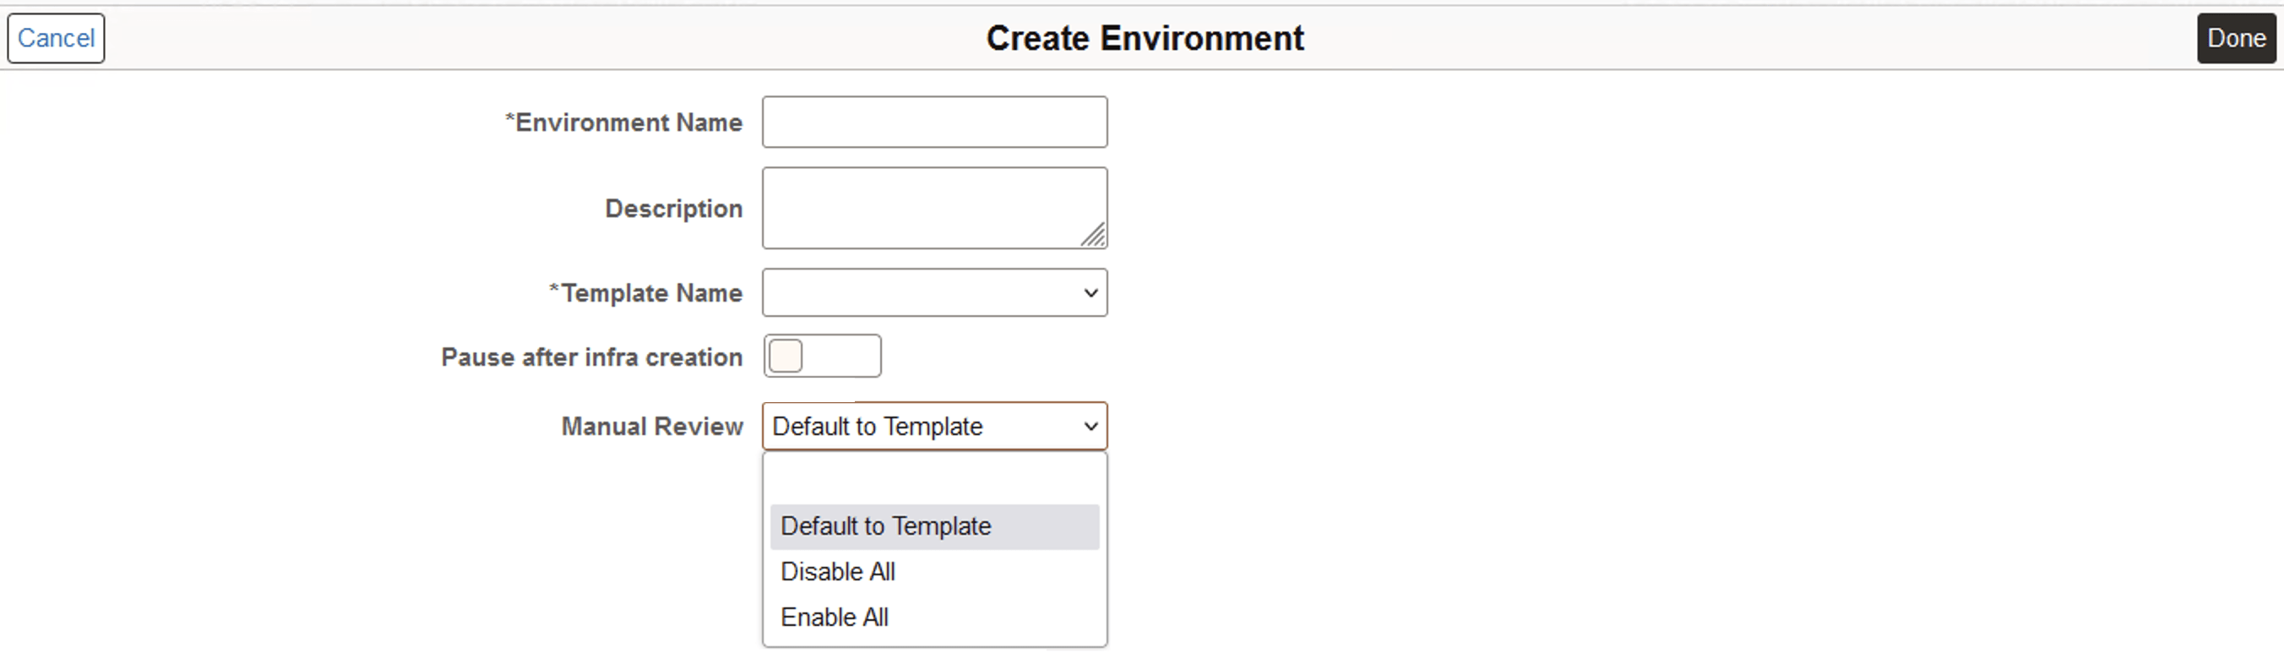This screenshot has width=2284, height=664.
Task: Expand Template Name options via its chevron
Action: coord(1089,292)
